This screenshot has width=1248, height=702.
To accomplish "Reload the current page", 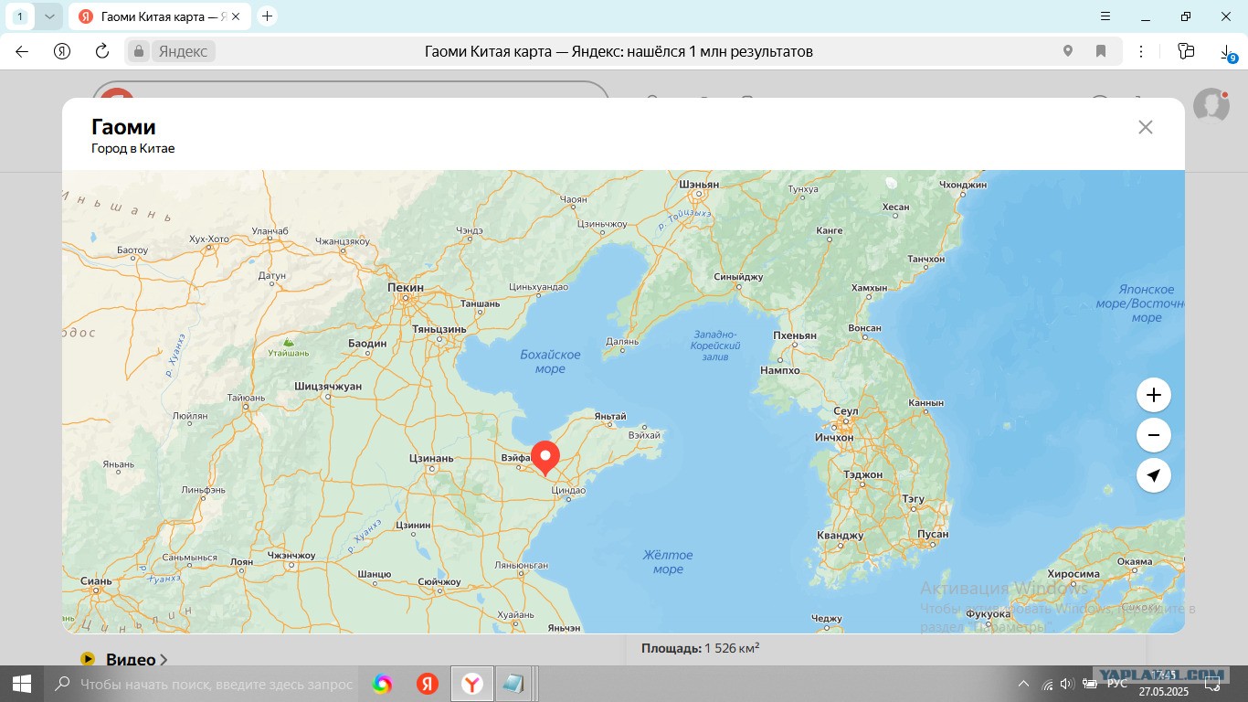I will [102, 51].
